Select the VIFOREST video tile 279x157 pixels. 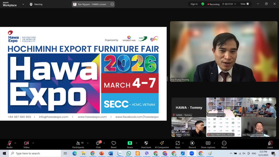click(x=259, y=107)
